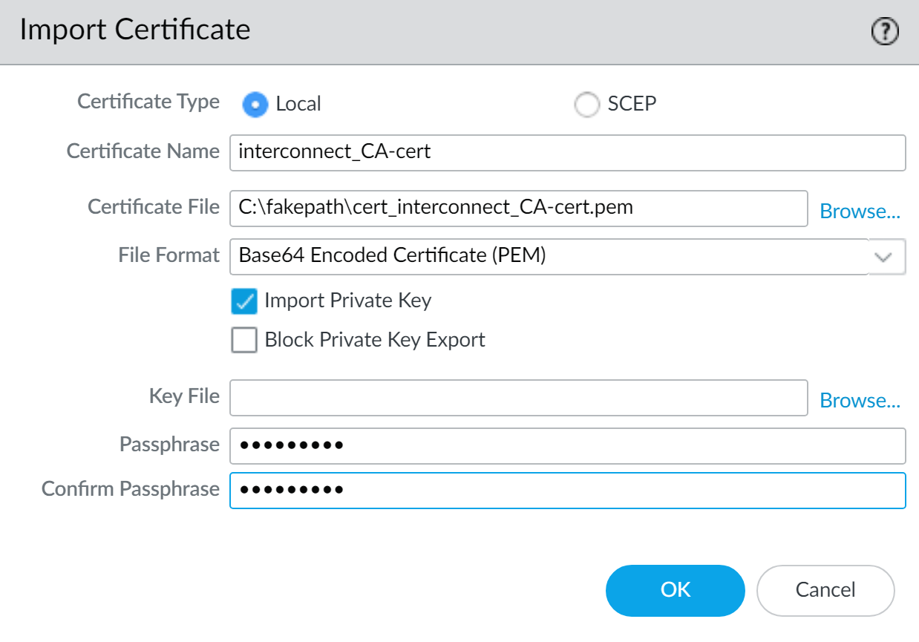Click the "Block Private Key Export" label text
Image resolution: width=919 pixels, height=642 pixels.
point(374,340)
